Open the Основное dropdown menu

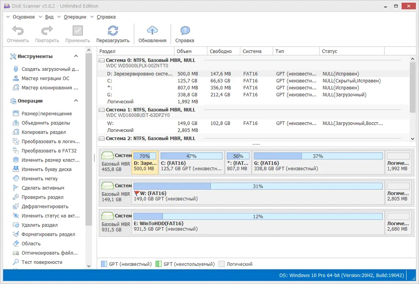[x=23, y=17]
